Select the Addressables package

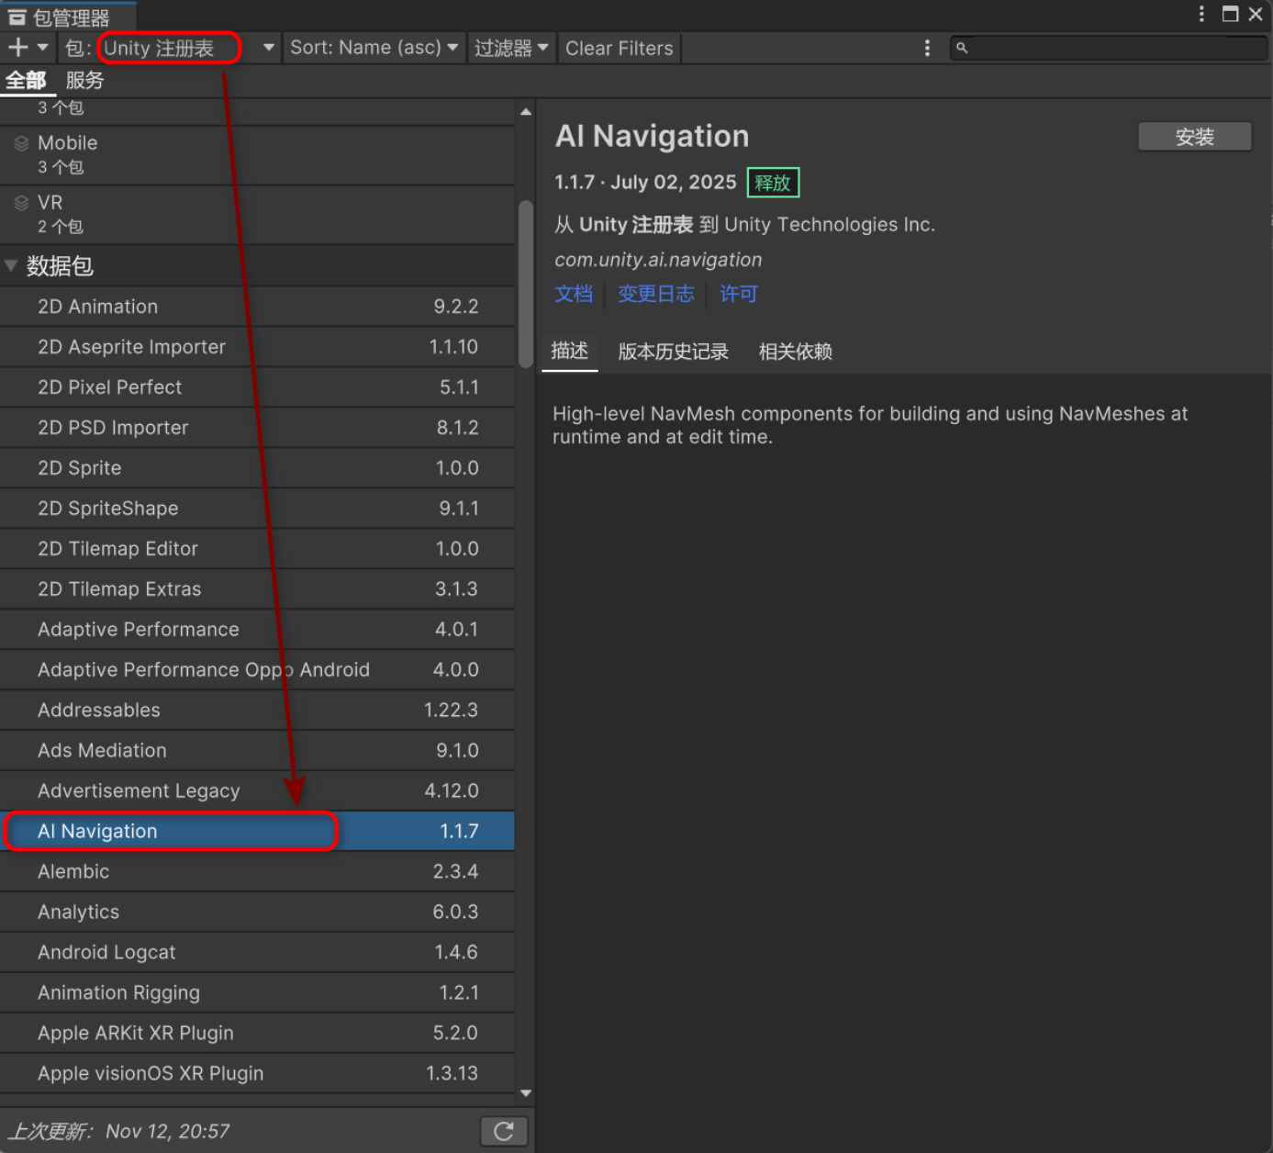point(257,711)
